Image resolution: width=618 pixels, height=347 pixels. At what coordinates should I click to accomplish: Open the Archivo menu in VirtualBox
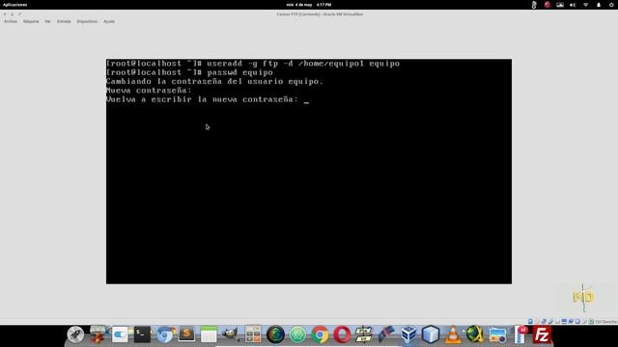[11, 21]
